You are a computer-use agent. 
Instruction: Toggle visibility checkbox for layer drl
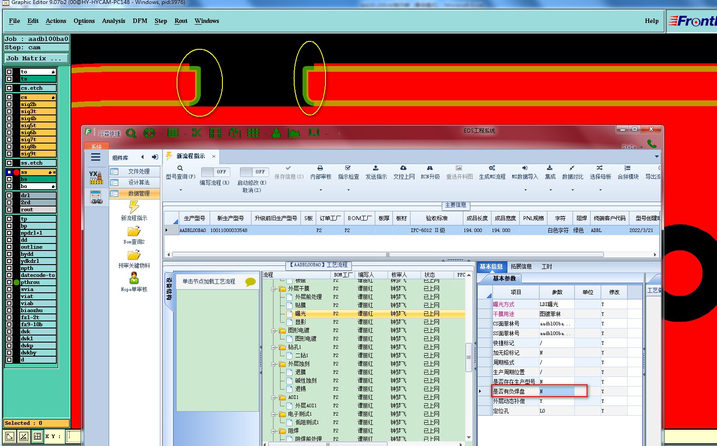pos(9,195)
